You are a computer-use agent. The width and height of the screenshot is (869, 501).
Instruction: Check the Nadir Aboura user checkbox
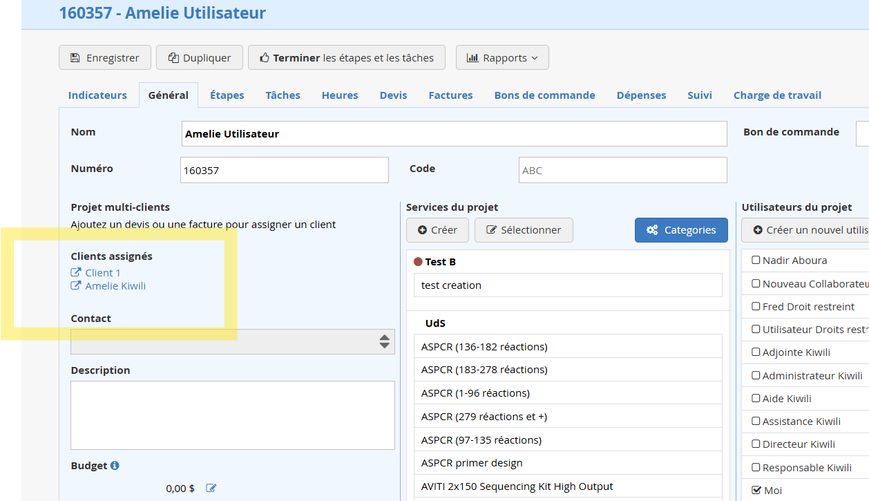(756, 260)
